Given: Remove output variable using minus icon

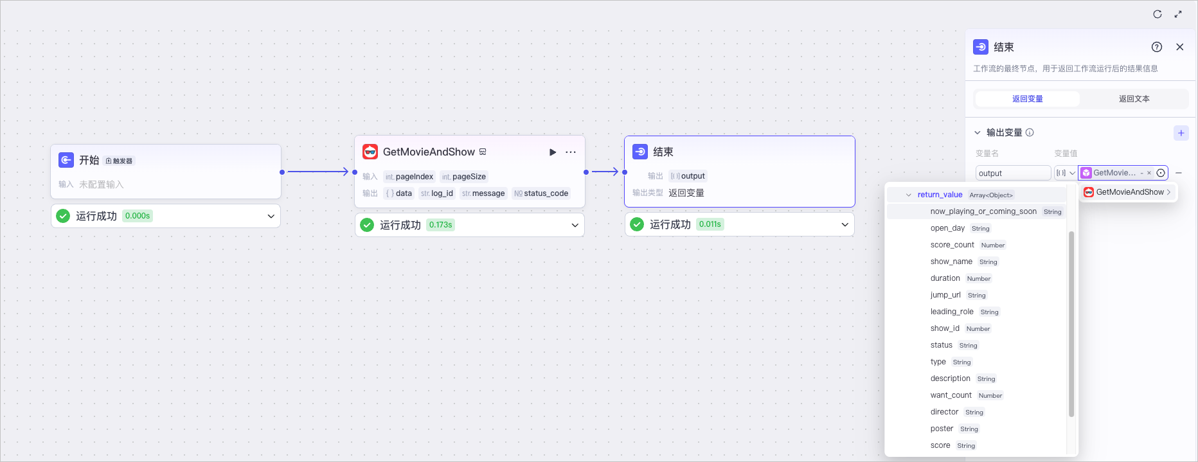Looking at the screenshot, I should coord(1179,173).
